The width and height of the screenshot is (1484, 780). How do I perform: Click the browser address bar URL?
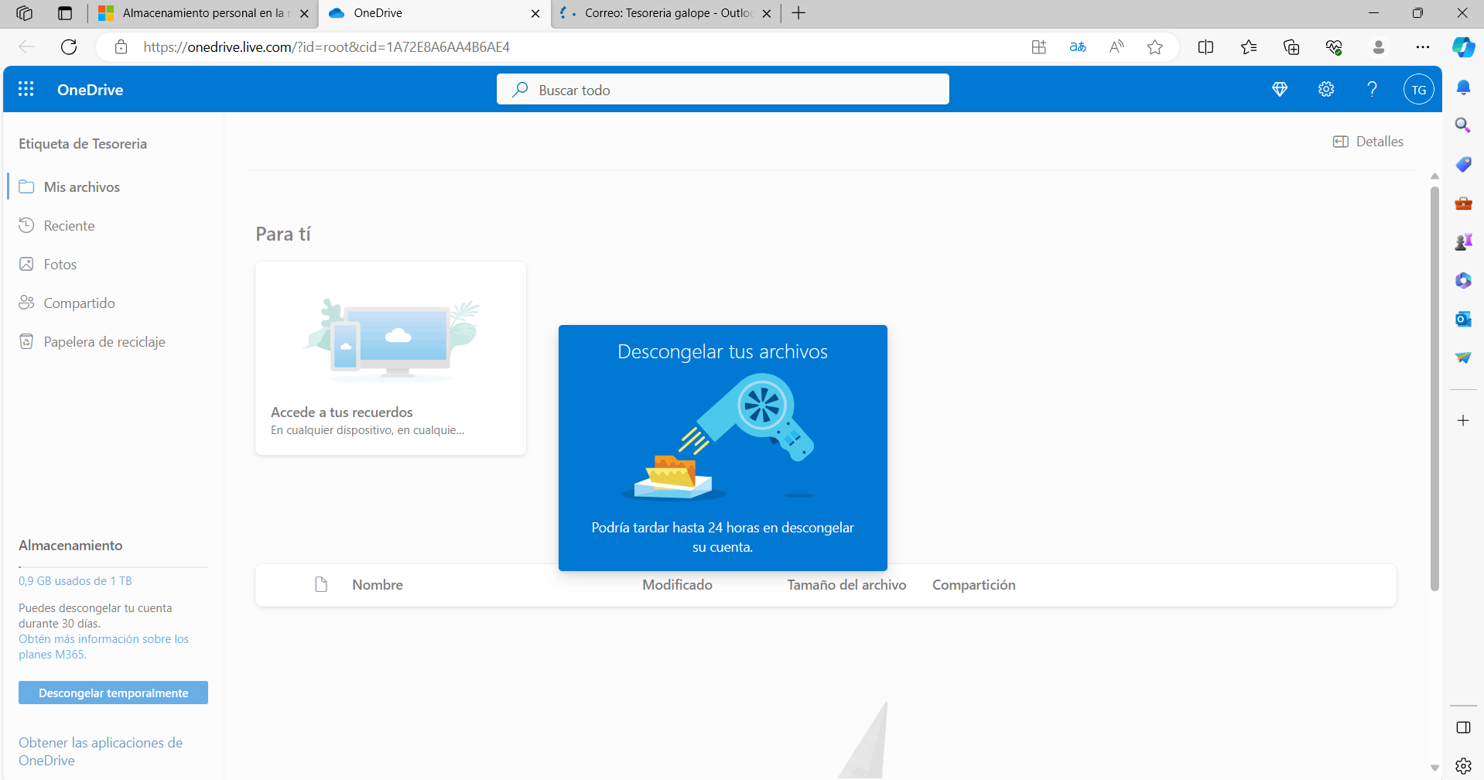point(327,47)
